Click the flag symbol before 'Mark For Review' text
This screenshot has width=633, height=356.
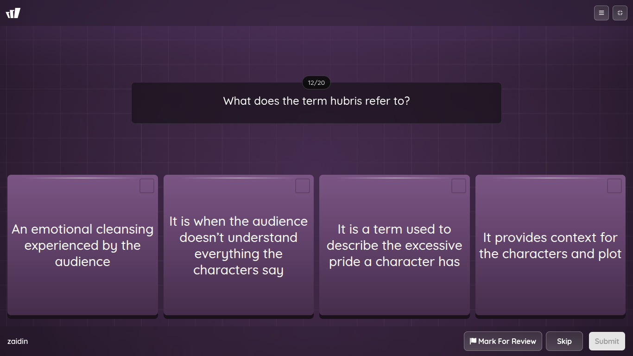click(472, 341)
